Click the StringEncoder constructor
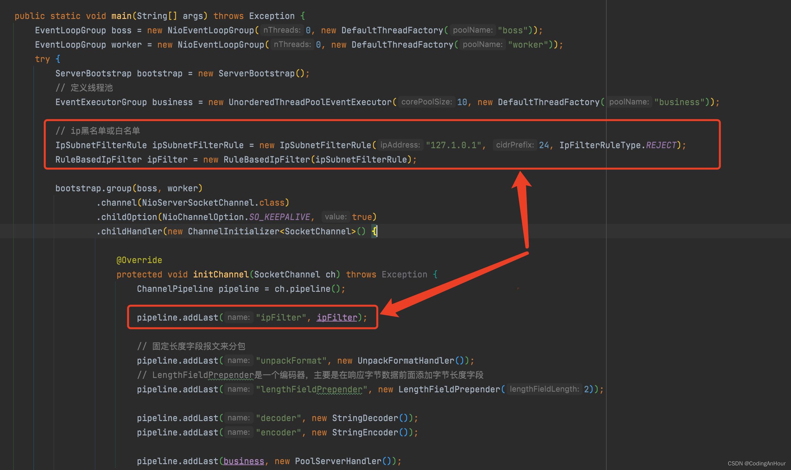 tap(365, 432)
